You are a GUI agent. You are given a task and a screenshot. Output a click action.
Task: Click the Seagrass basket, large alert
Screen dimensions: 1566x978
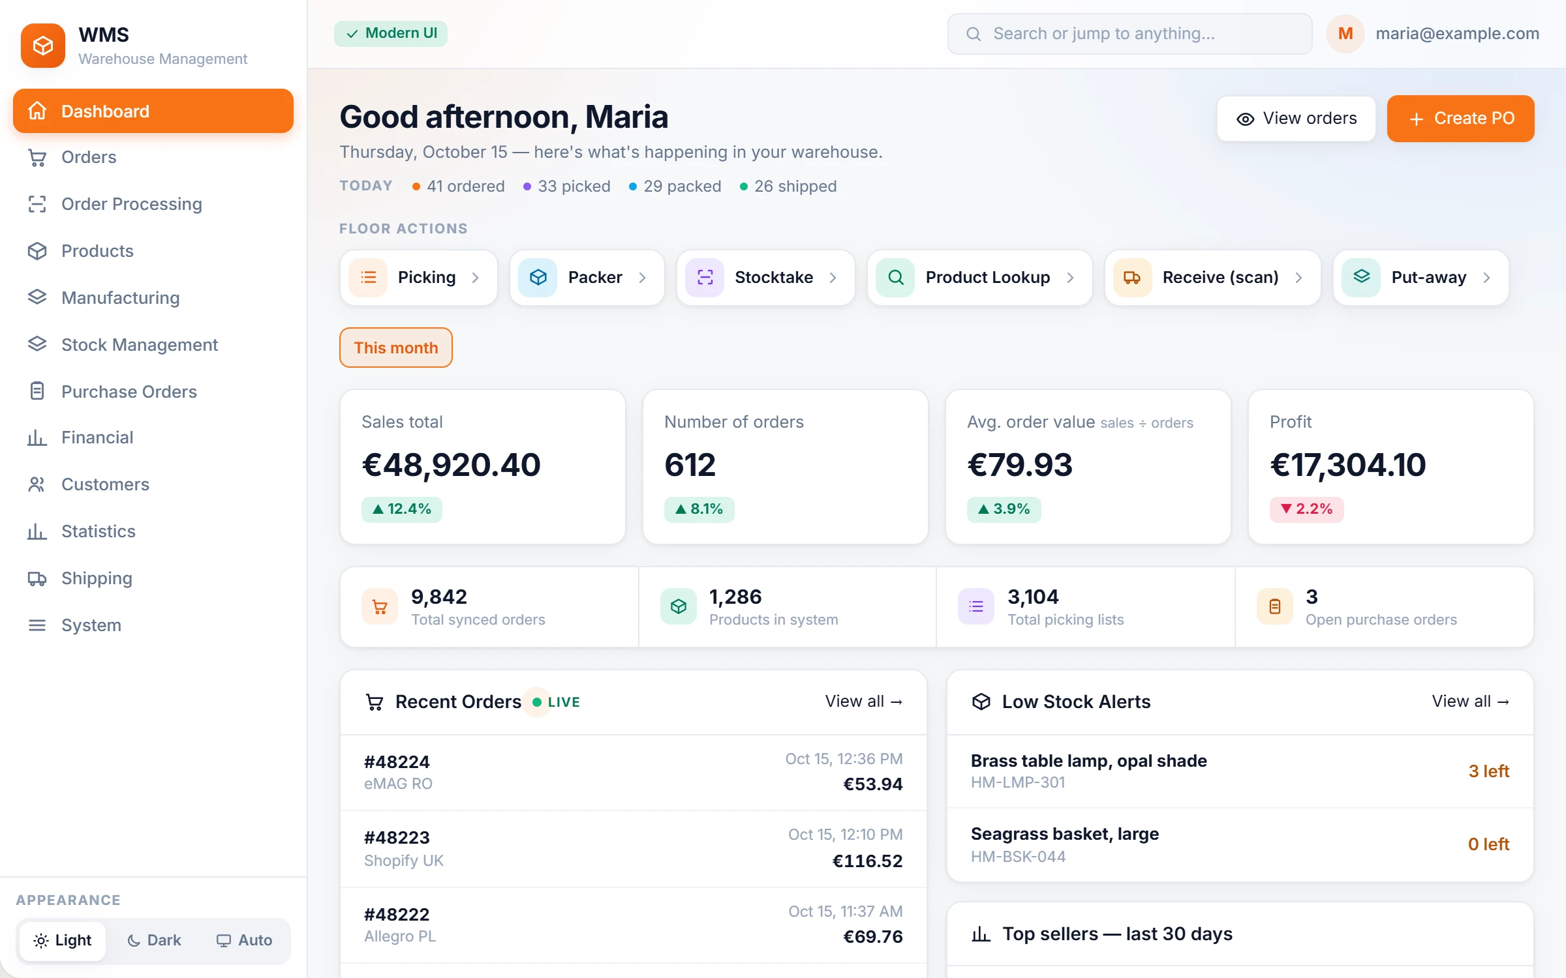click(1240, 845)
